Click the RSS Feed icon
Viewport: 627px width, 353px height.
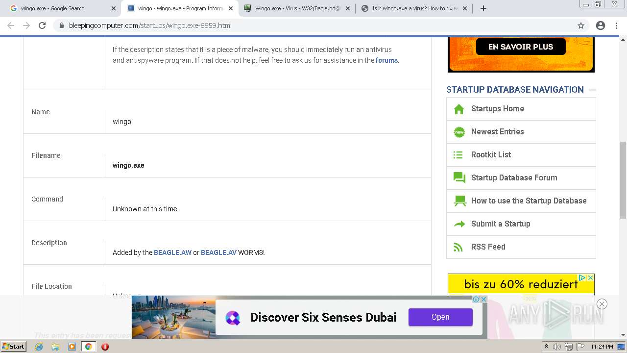pos(458,247)
